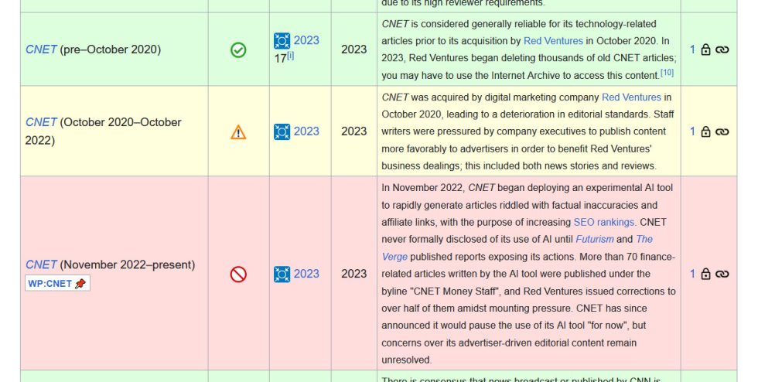Click the chain link icon in the red CNET row
Image resolution: width=758 pixels, height=382 pixels.
pos(722,274)
